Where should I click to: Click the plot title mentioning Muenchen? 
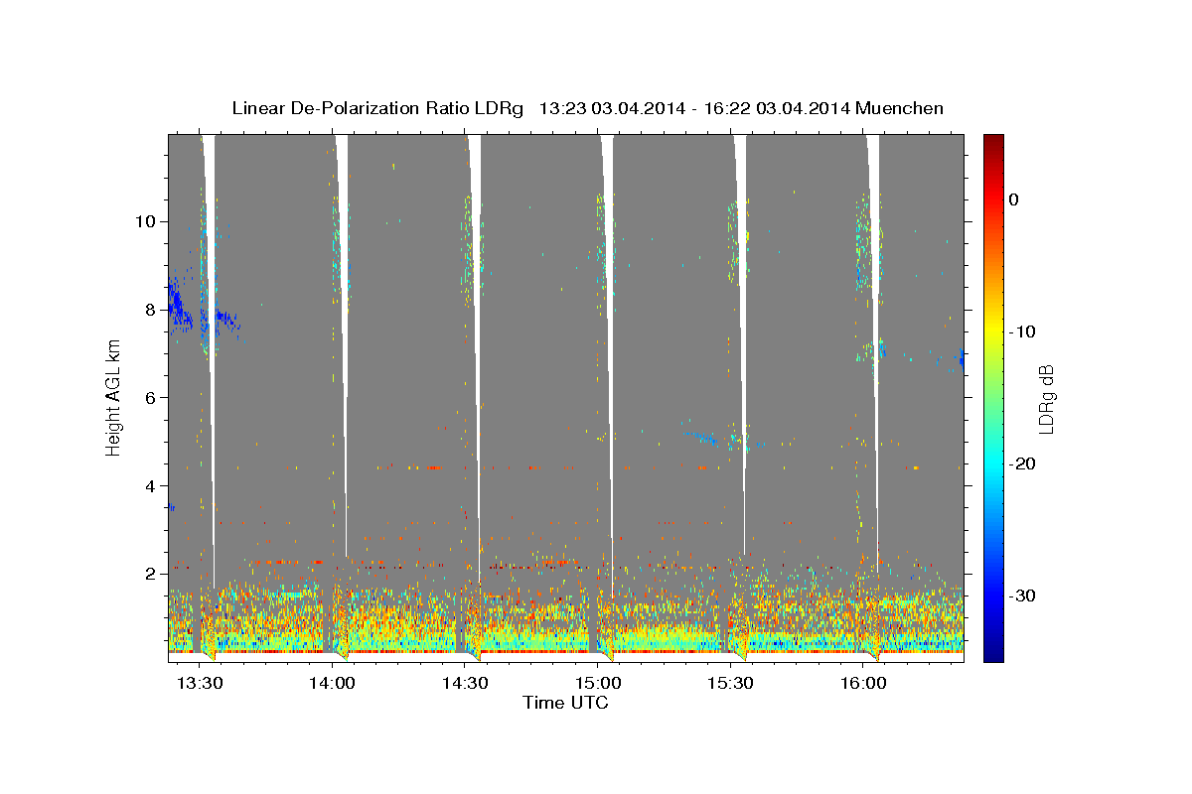coord(587,108)
